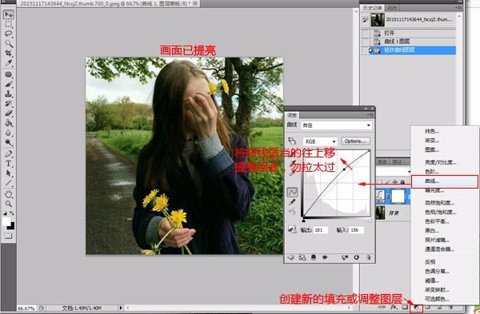Switch to the 动作 tab
The height and width of the screenshot is (314, 480).
point(392,8)
